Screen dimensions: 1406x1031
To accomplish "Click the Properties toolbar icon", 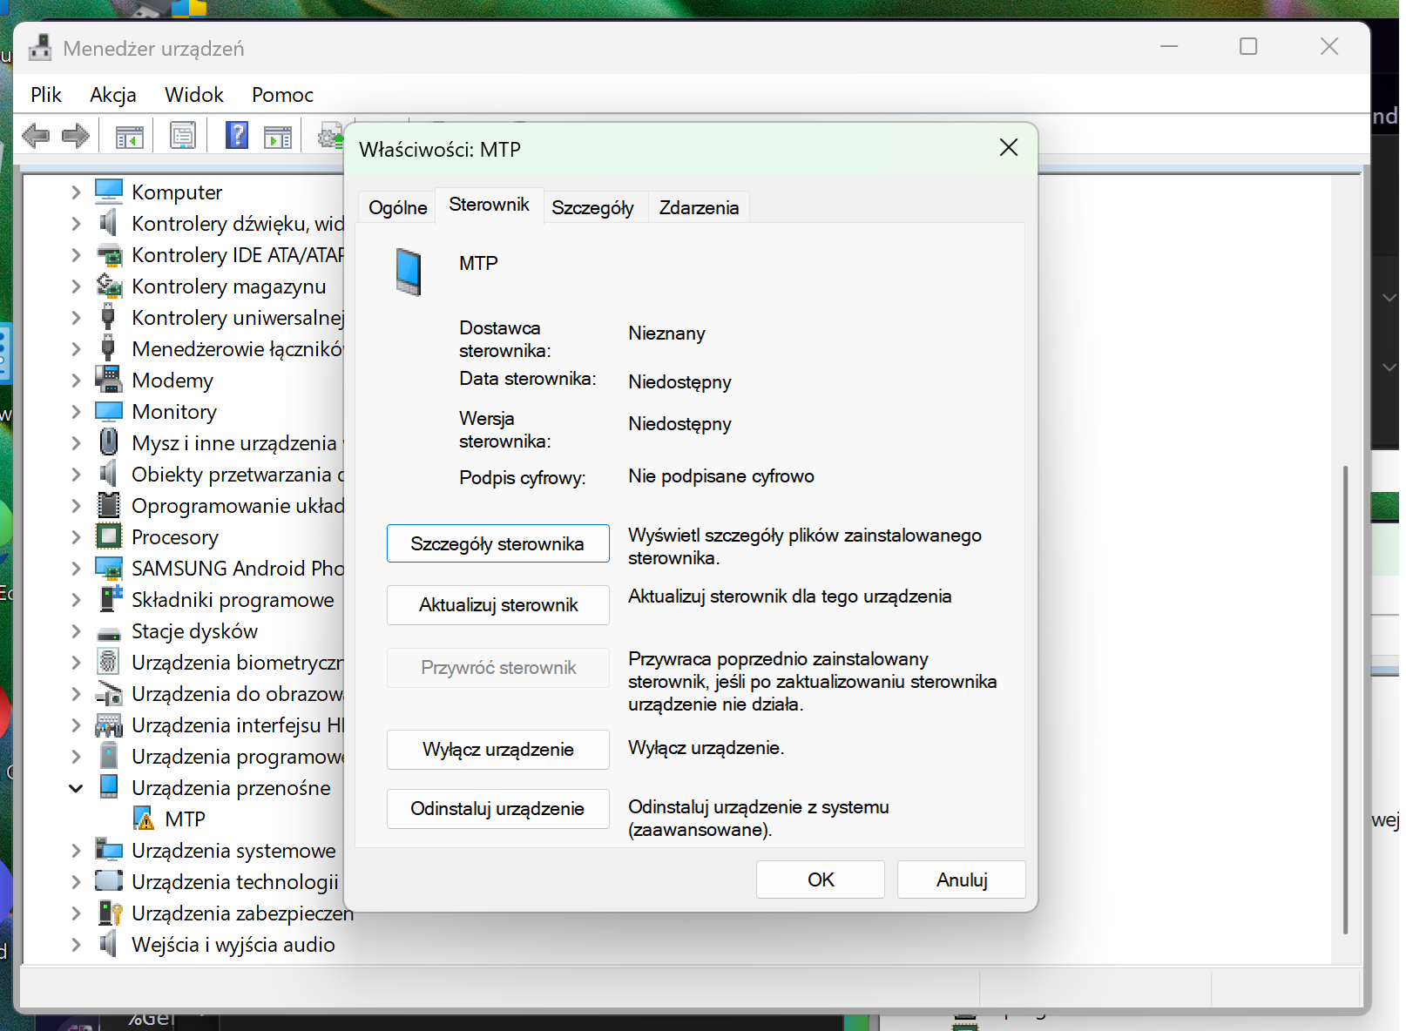I will tap(182, 135).
